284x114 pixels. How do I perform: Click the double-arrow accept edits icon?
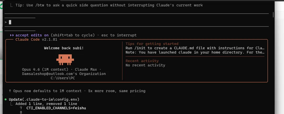pyautogui.click(x=12, y=35)
